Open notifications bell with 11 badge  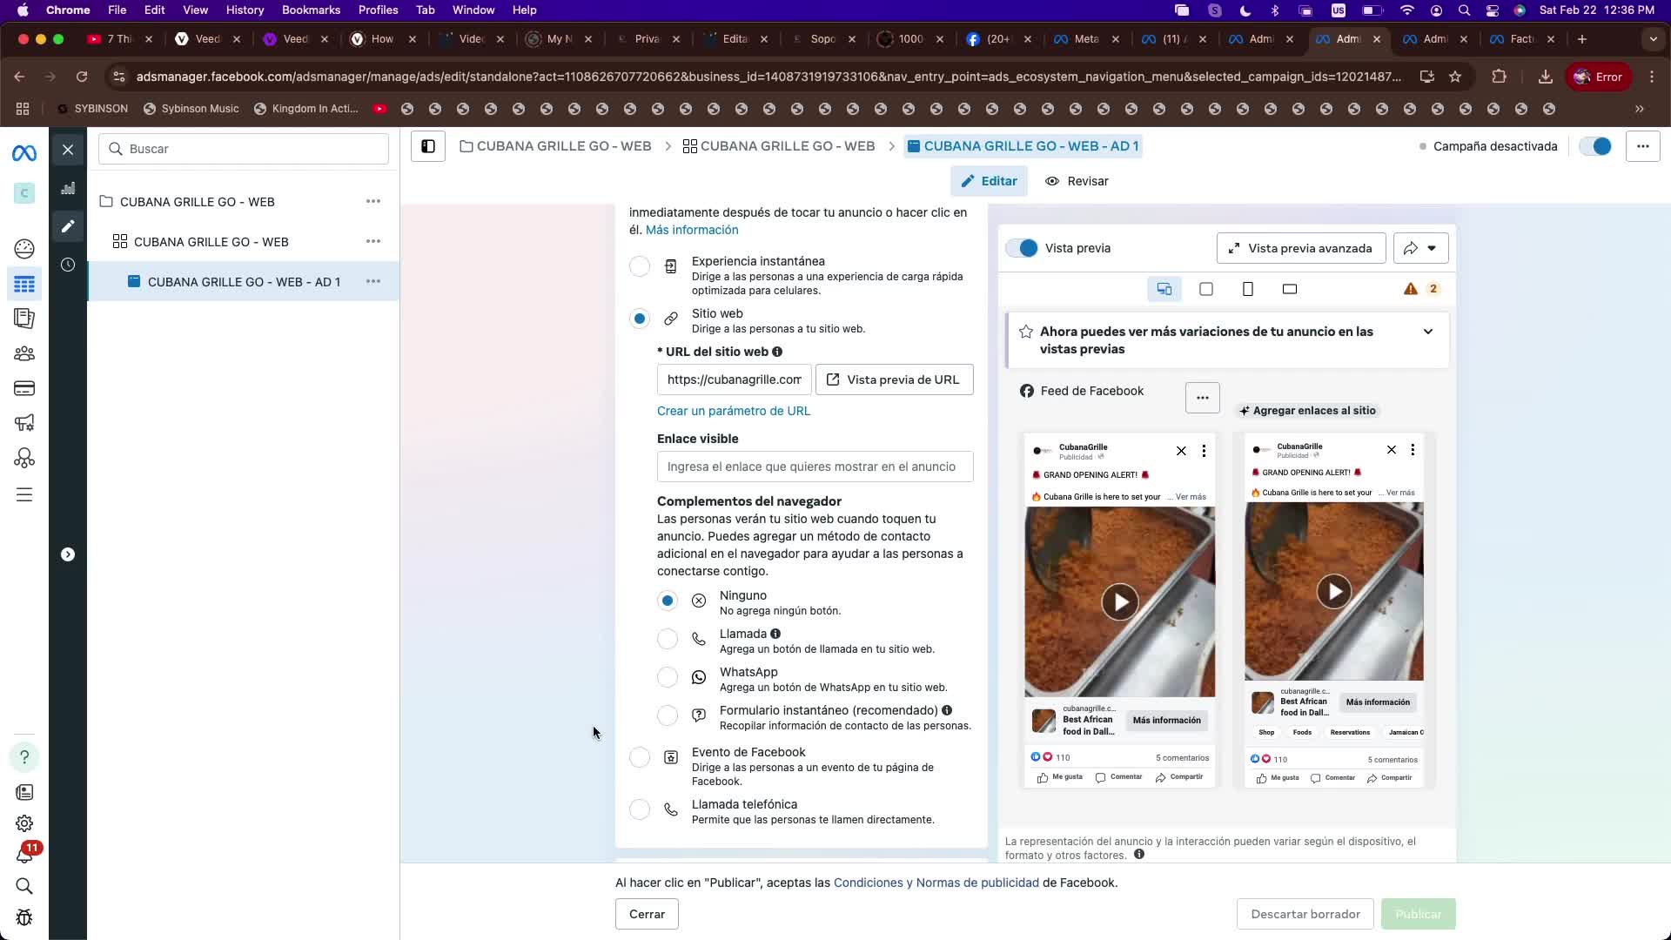(24, 855)
